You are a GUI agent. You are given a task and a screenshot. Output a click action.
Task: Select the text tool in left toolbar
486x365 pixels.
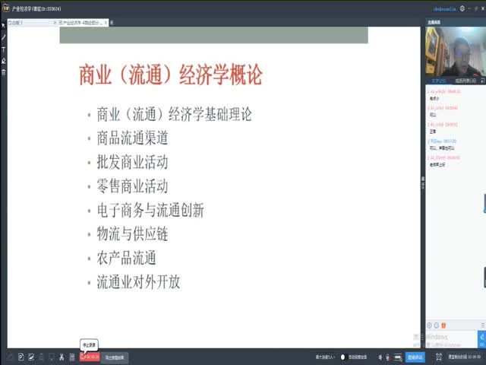tap(3, 49)
